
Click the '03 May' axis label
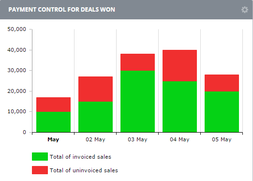(x=137, y=139)
